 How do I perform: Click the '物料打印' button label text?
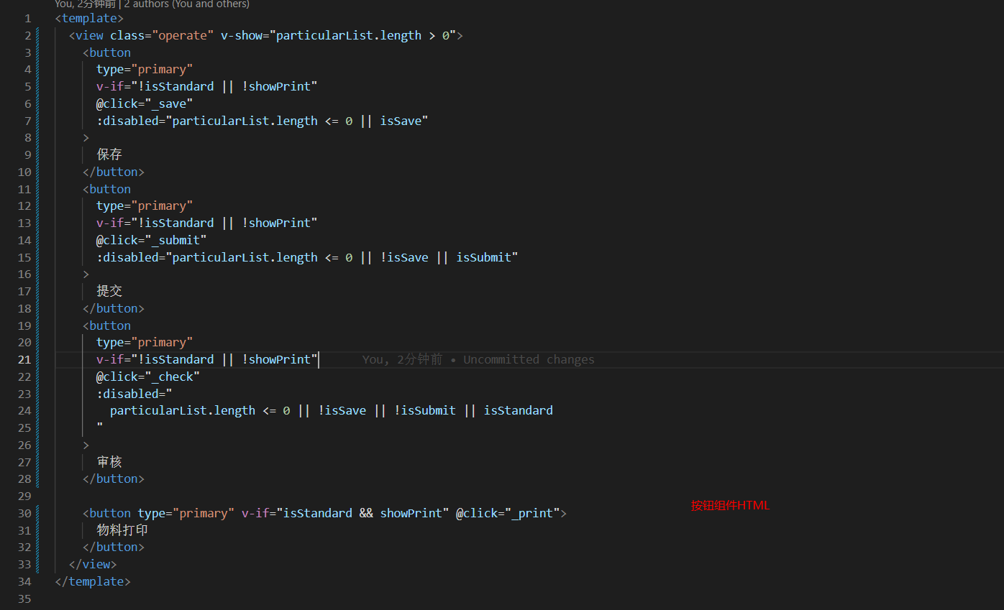tap(122, 530)
